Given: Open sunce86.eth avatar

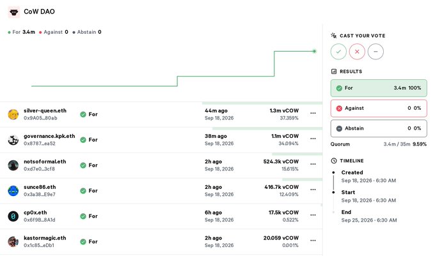Looking at the screenshot, I should (x=13, y=191).
